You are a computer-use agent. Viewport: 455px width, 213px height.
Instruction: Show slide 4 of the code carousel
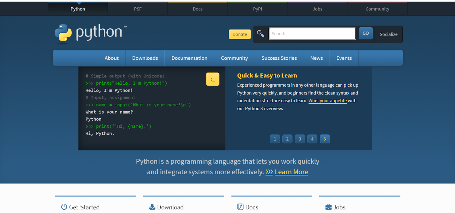point(312,139)
